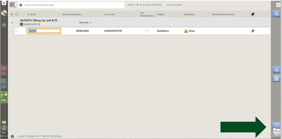Collapse the ANTADYS 100mg product group

click(12, 22)
